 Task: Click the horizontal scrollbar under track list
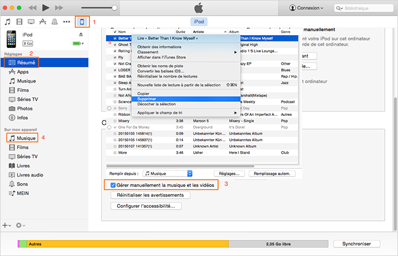(180, 166)
